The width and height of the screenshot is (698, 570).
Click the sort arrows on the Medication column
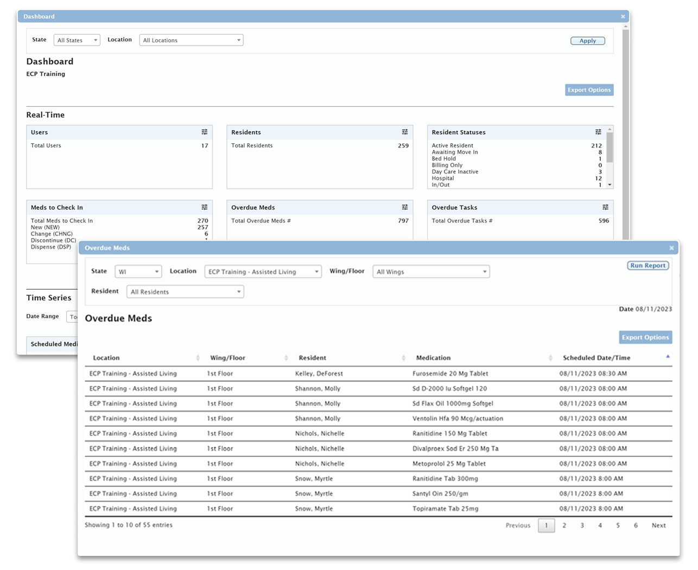(x=550, y=358)
